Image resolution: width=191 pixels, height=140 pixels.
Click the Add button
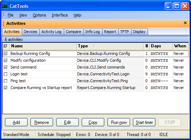16,122
